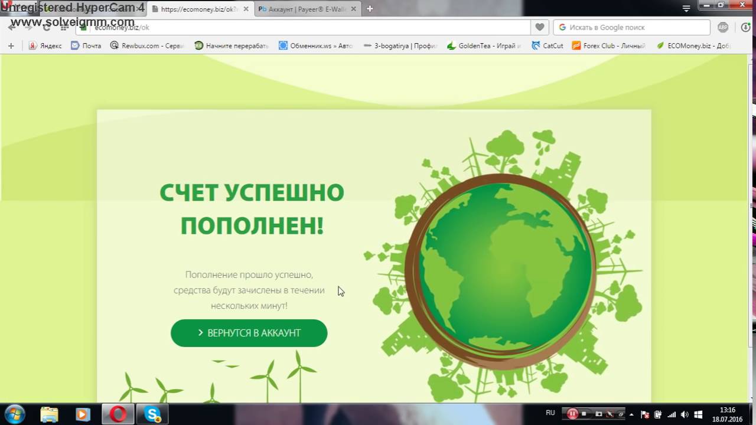756x425 pixels.
Task: Open the Rewbux.com bookmark
Action: pyautogui.click(x=148, y=45)
